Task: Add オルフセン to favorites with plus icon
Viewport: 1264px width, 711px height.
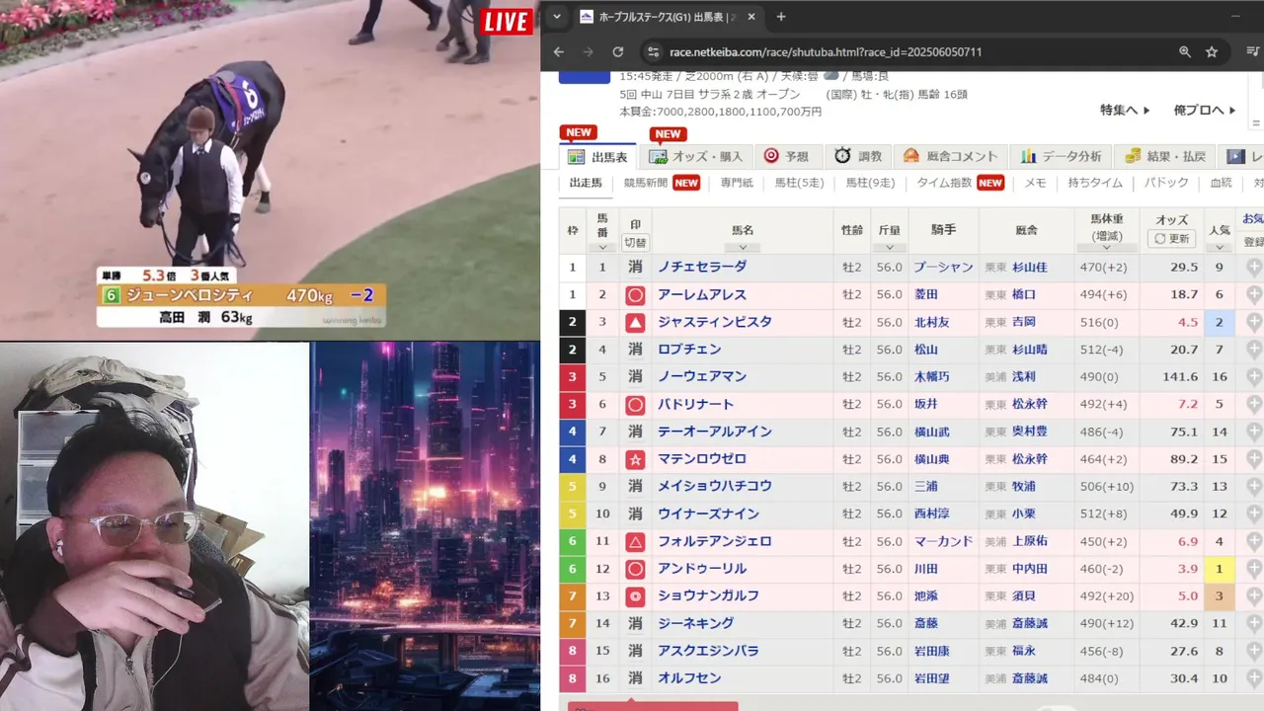Action: point(1253,678)
